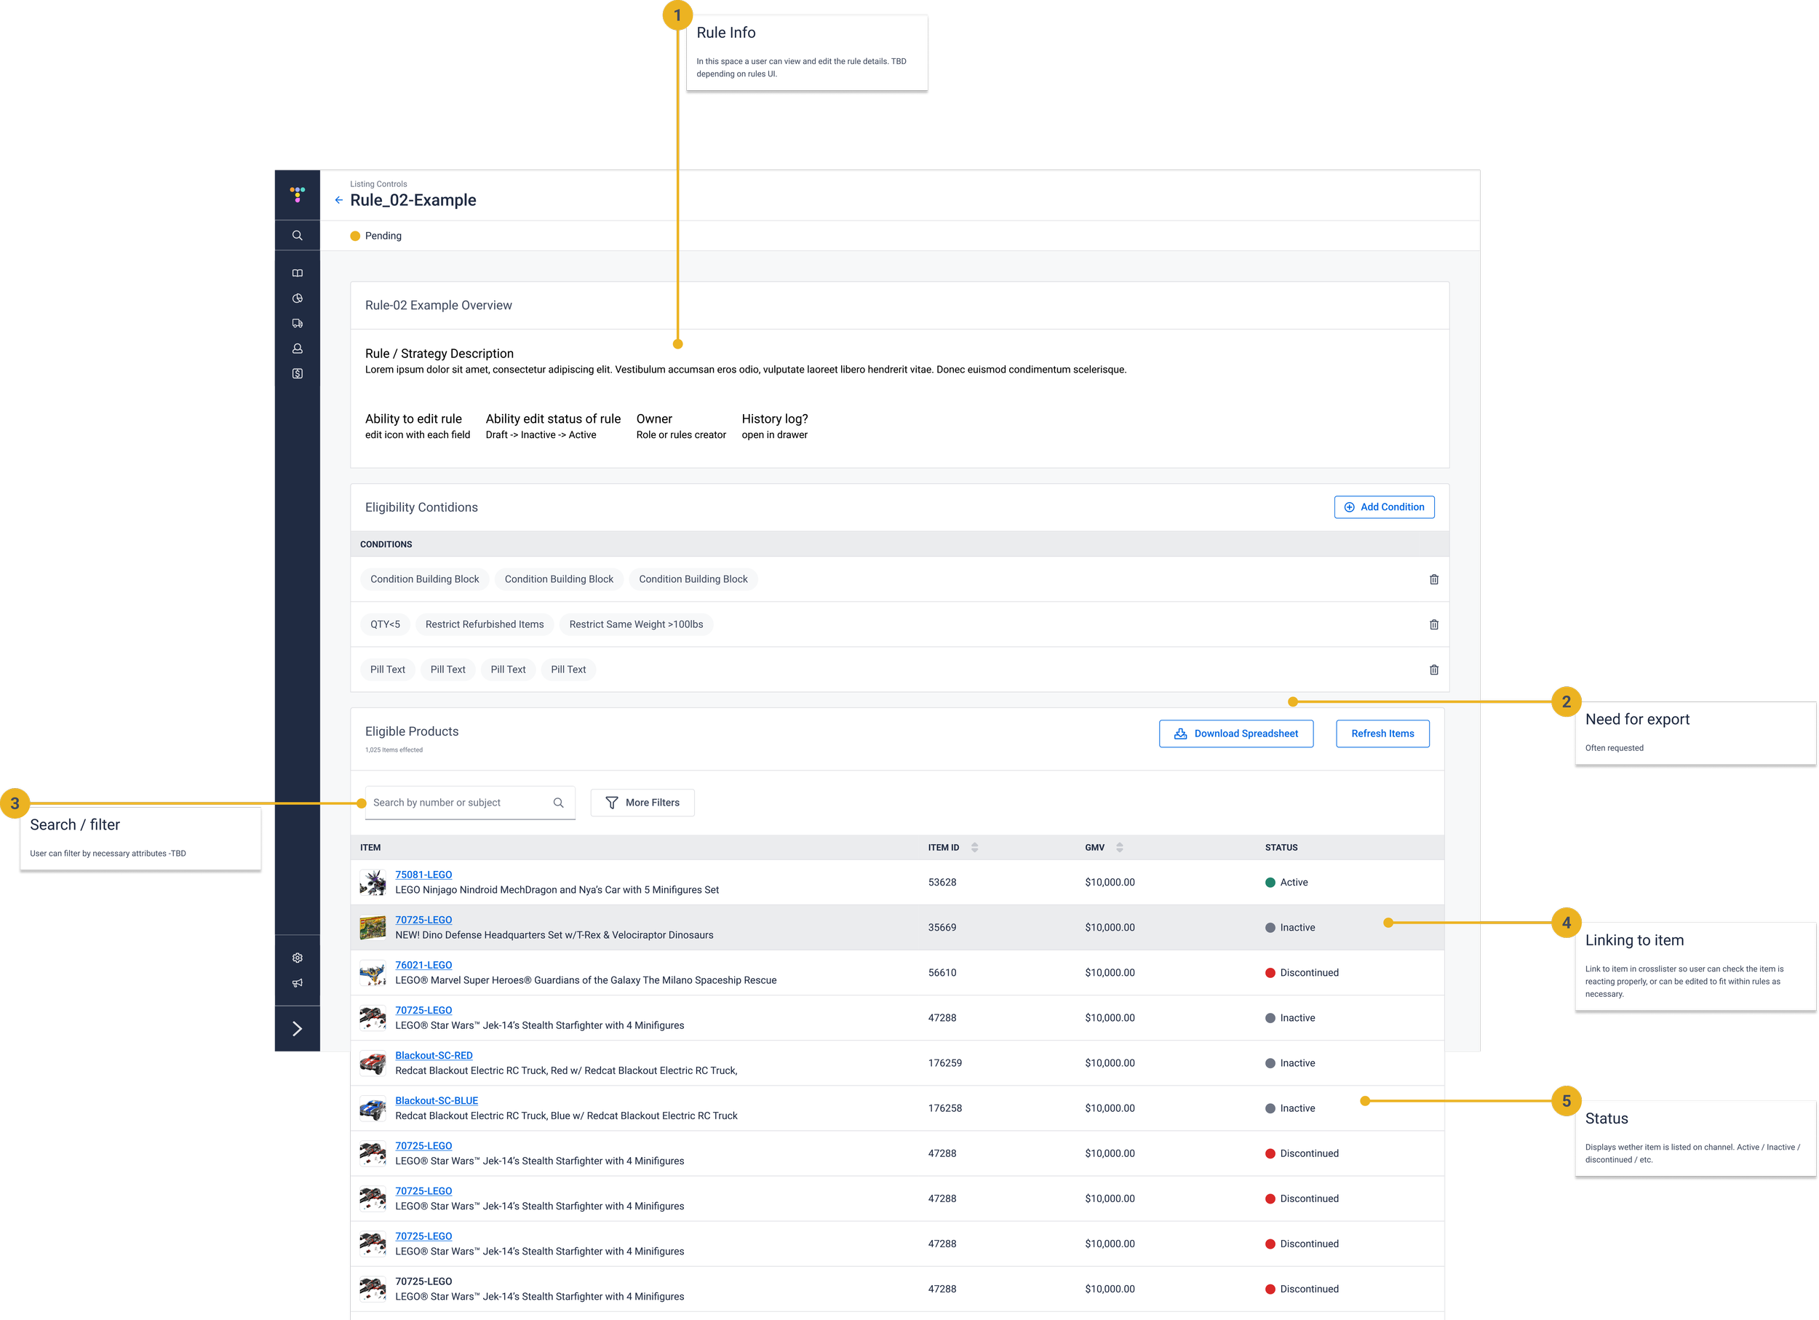Click the sidebar search magnifier icon
This screenshot has width=1819, height=1320.
(x=297, y=236)
